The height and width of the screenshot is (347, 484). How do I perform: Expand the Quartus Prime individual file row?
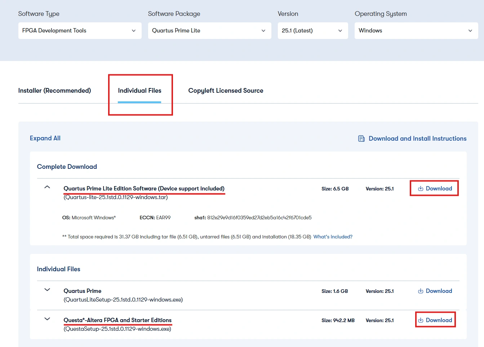47,290
